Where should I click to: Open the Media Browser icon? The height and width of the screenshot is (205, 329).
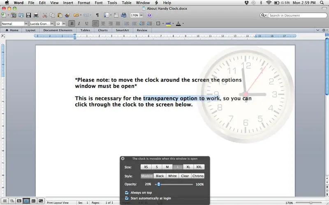click(x=124, y=15)
